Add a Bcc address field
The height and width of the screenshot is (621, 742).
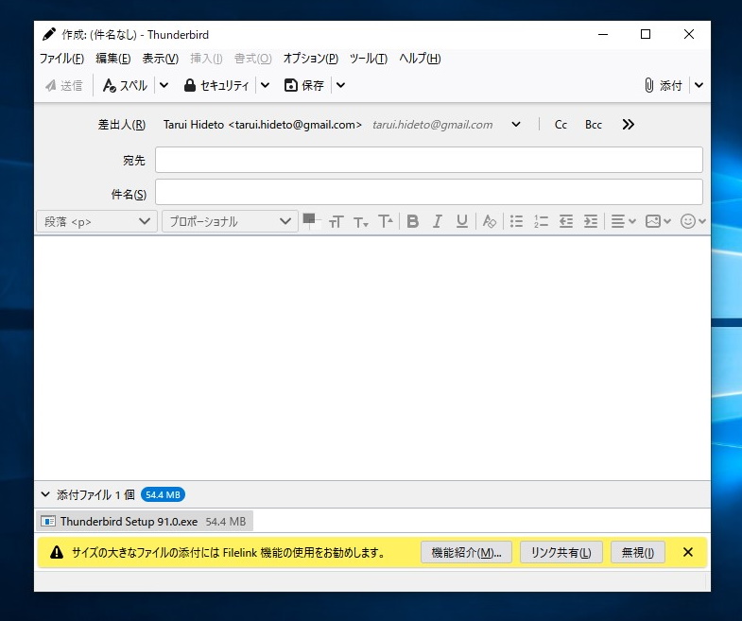(x=594, y=125)
